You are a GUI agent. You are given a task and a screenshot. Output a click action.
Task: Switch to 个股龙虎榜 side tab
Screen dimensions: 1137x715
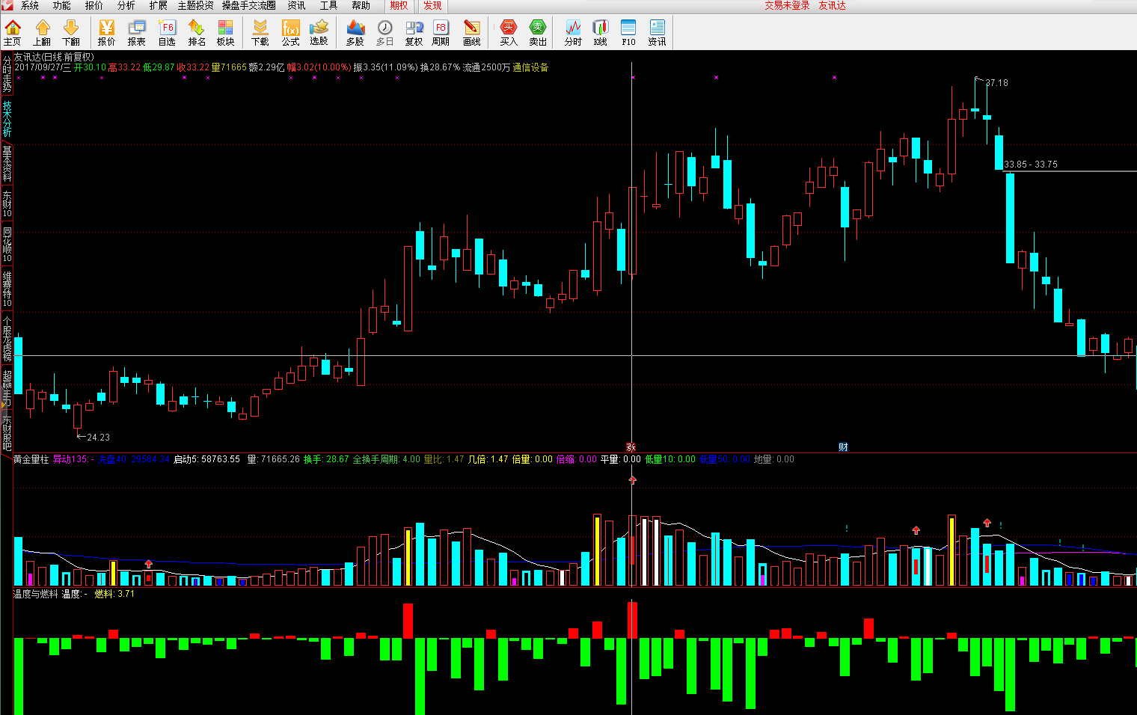[7, 338]
